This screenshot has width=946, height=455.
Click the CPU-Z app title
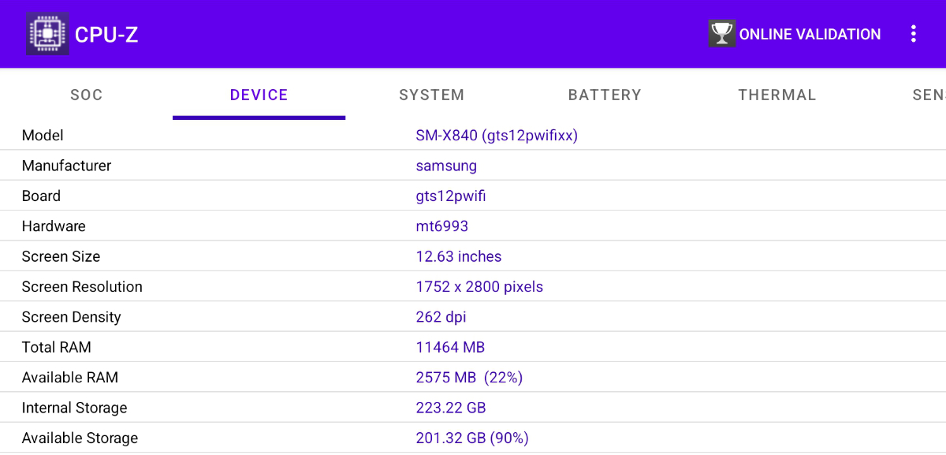point(106,35)
